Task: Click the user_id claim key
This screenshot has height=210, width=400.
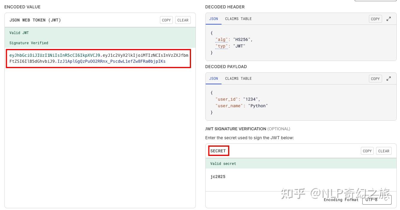Action: [227, 99]
